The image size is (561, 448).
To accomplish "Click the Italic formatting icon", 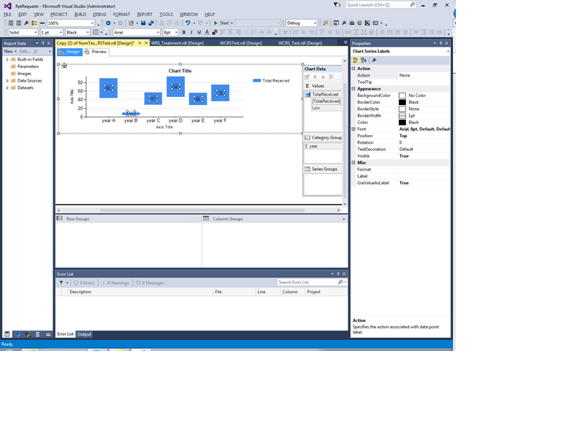I will (191, 32).
